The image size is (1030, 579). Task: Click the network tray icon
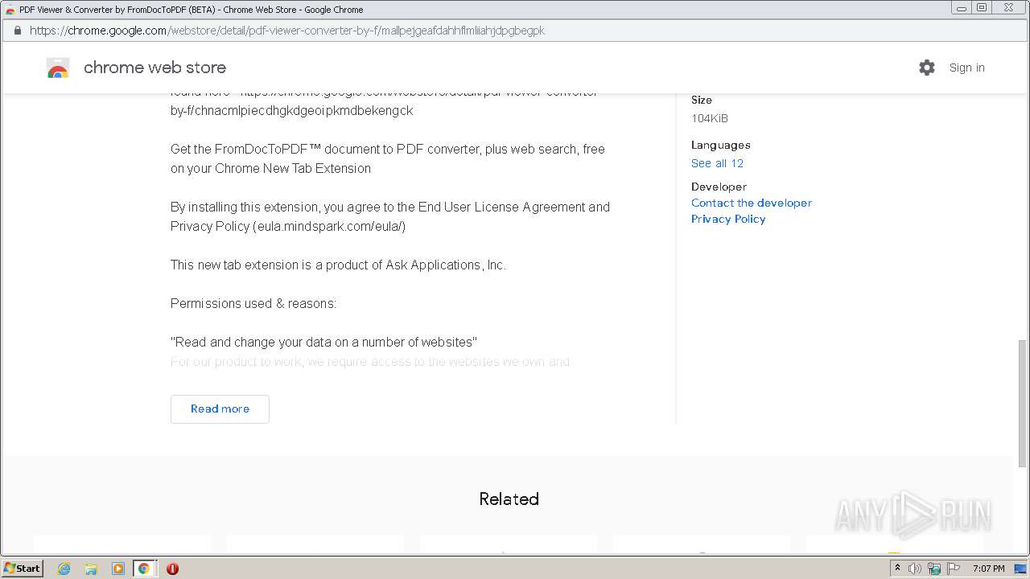pyautogui.click(x=934, y=569)
